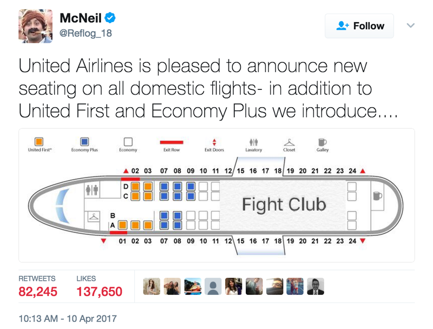Click the lavatory icon inside the plane
The image size is (433, 329).
[93, 190]
